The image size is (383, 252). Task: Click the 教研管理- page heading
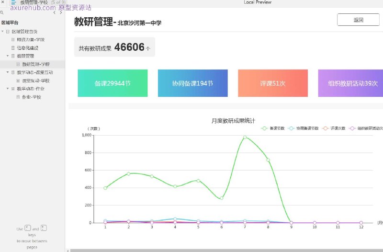pyautogui.click(x=95, y=22)
